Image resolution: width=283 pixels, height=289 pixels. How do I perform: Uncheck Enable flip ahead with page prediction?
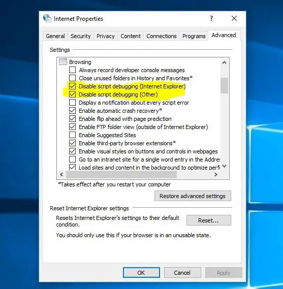point(72,119)
